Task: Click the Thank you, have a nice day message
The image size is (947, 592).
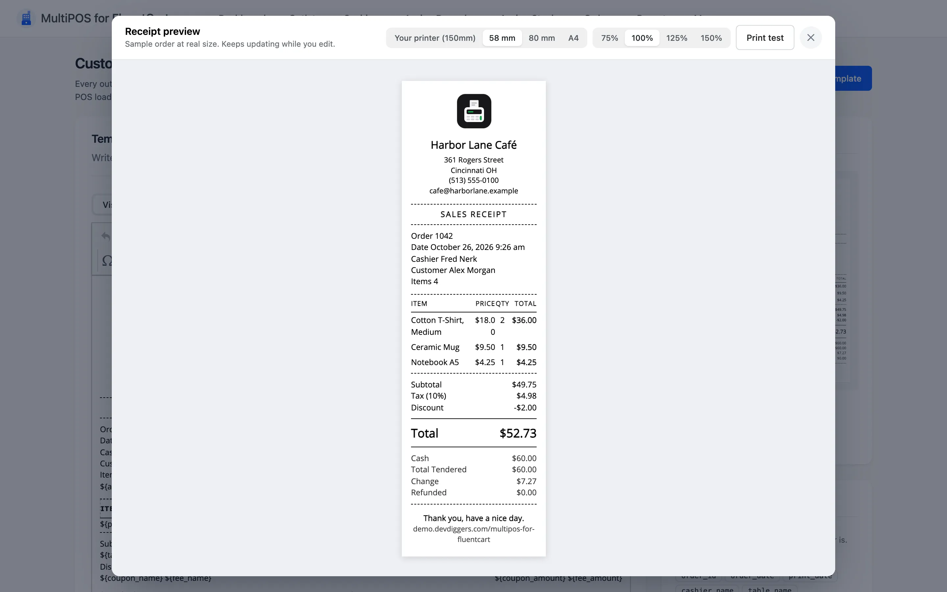Action: (x=473, y=518)
